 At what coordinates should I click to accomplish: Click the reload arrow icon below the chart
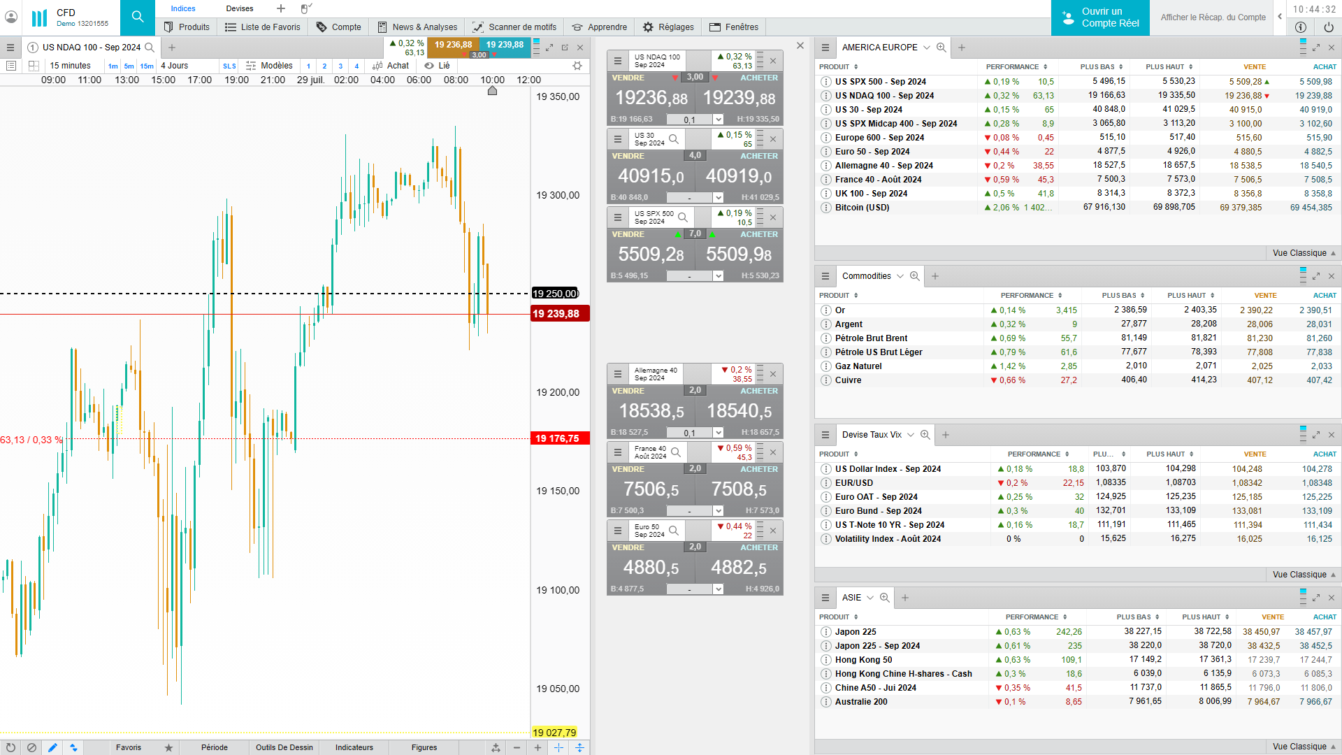coord(10,747)
